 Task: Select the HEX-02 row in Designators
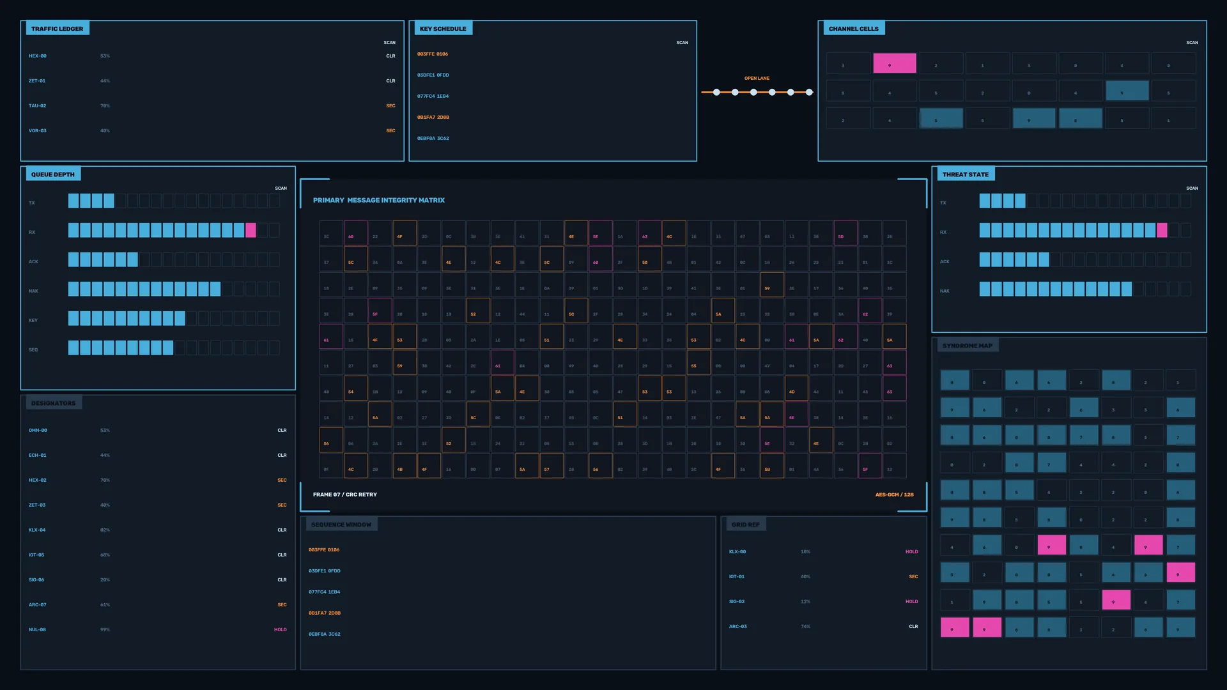click(x=158, y=480)
